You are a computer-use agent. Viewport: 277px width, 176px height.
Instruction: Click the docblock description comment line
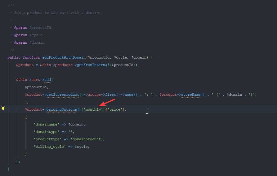[57, 13]
